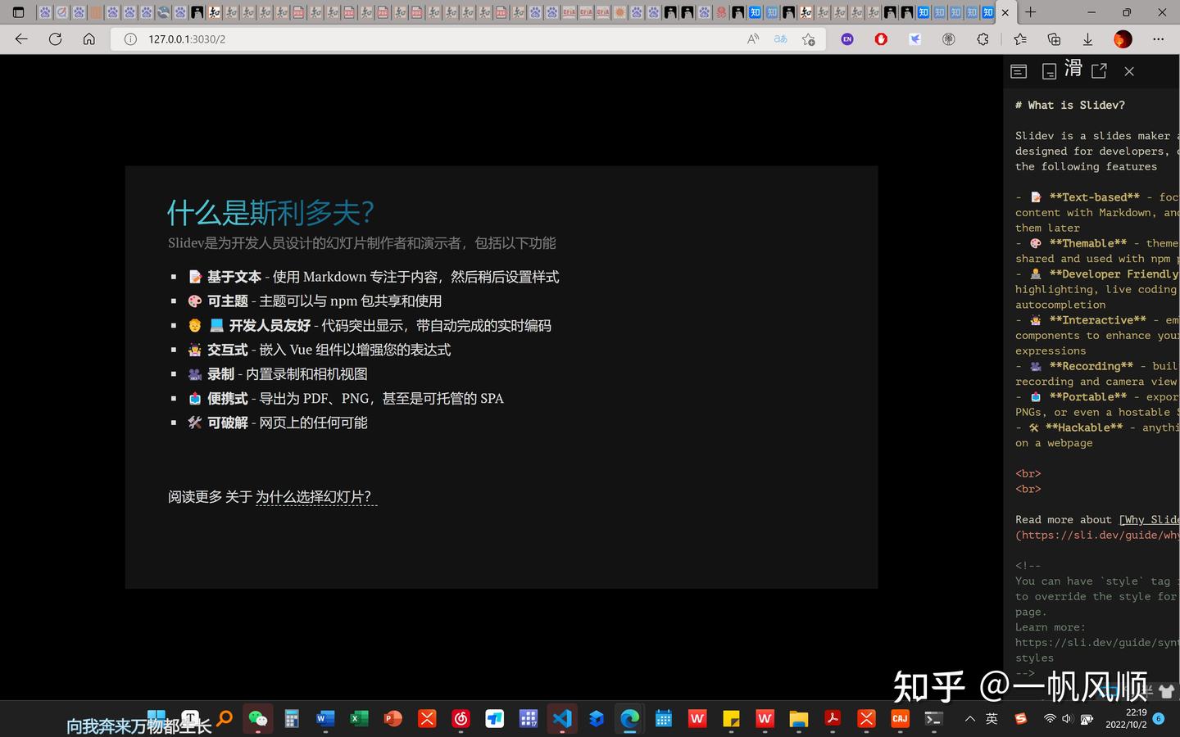
Task: Open the browser Extensions puzzle icon
Action: [982, 38]
